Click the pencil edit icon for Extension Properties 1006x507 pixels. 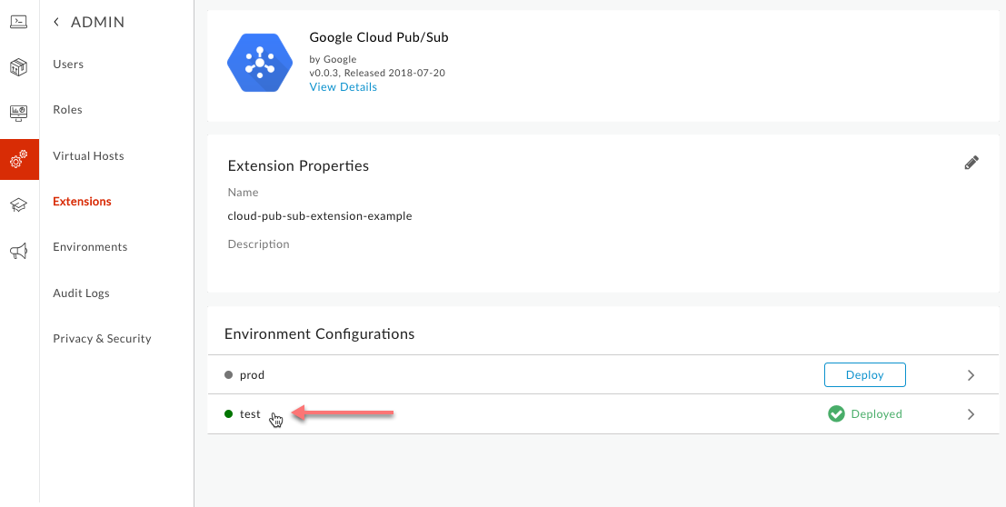coord(971,163)
